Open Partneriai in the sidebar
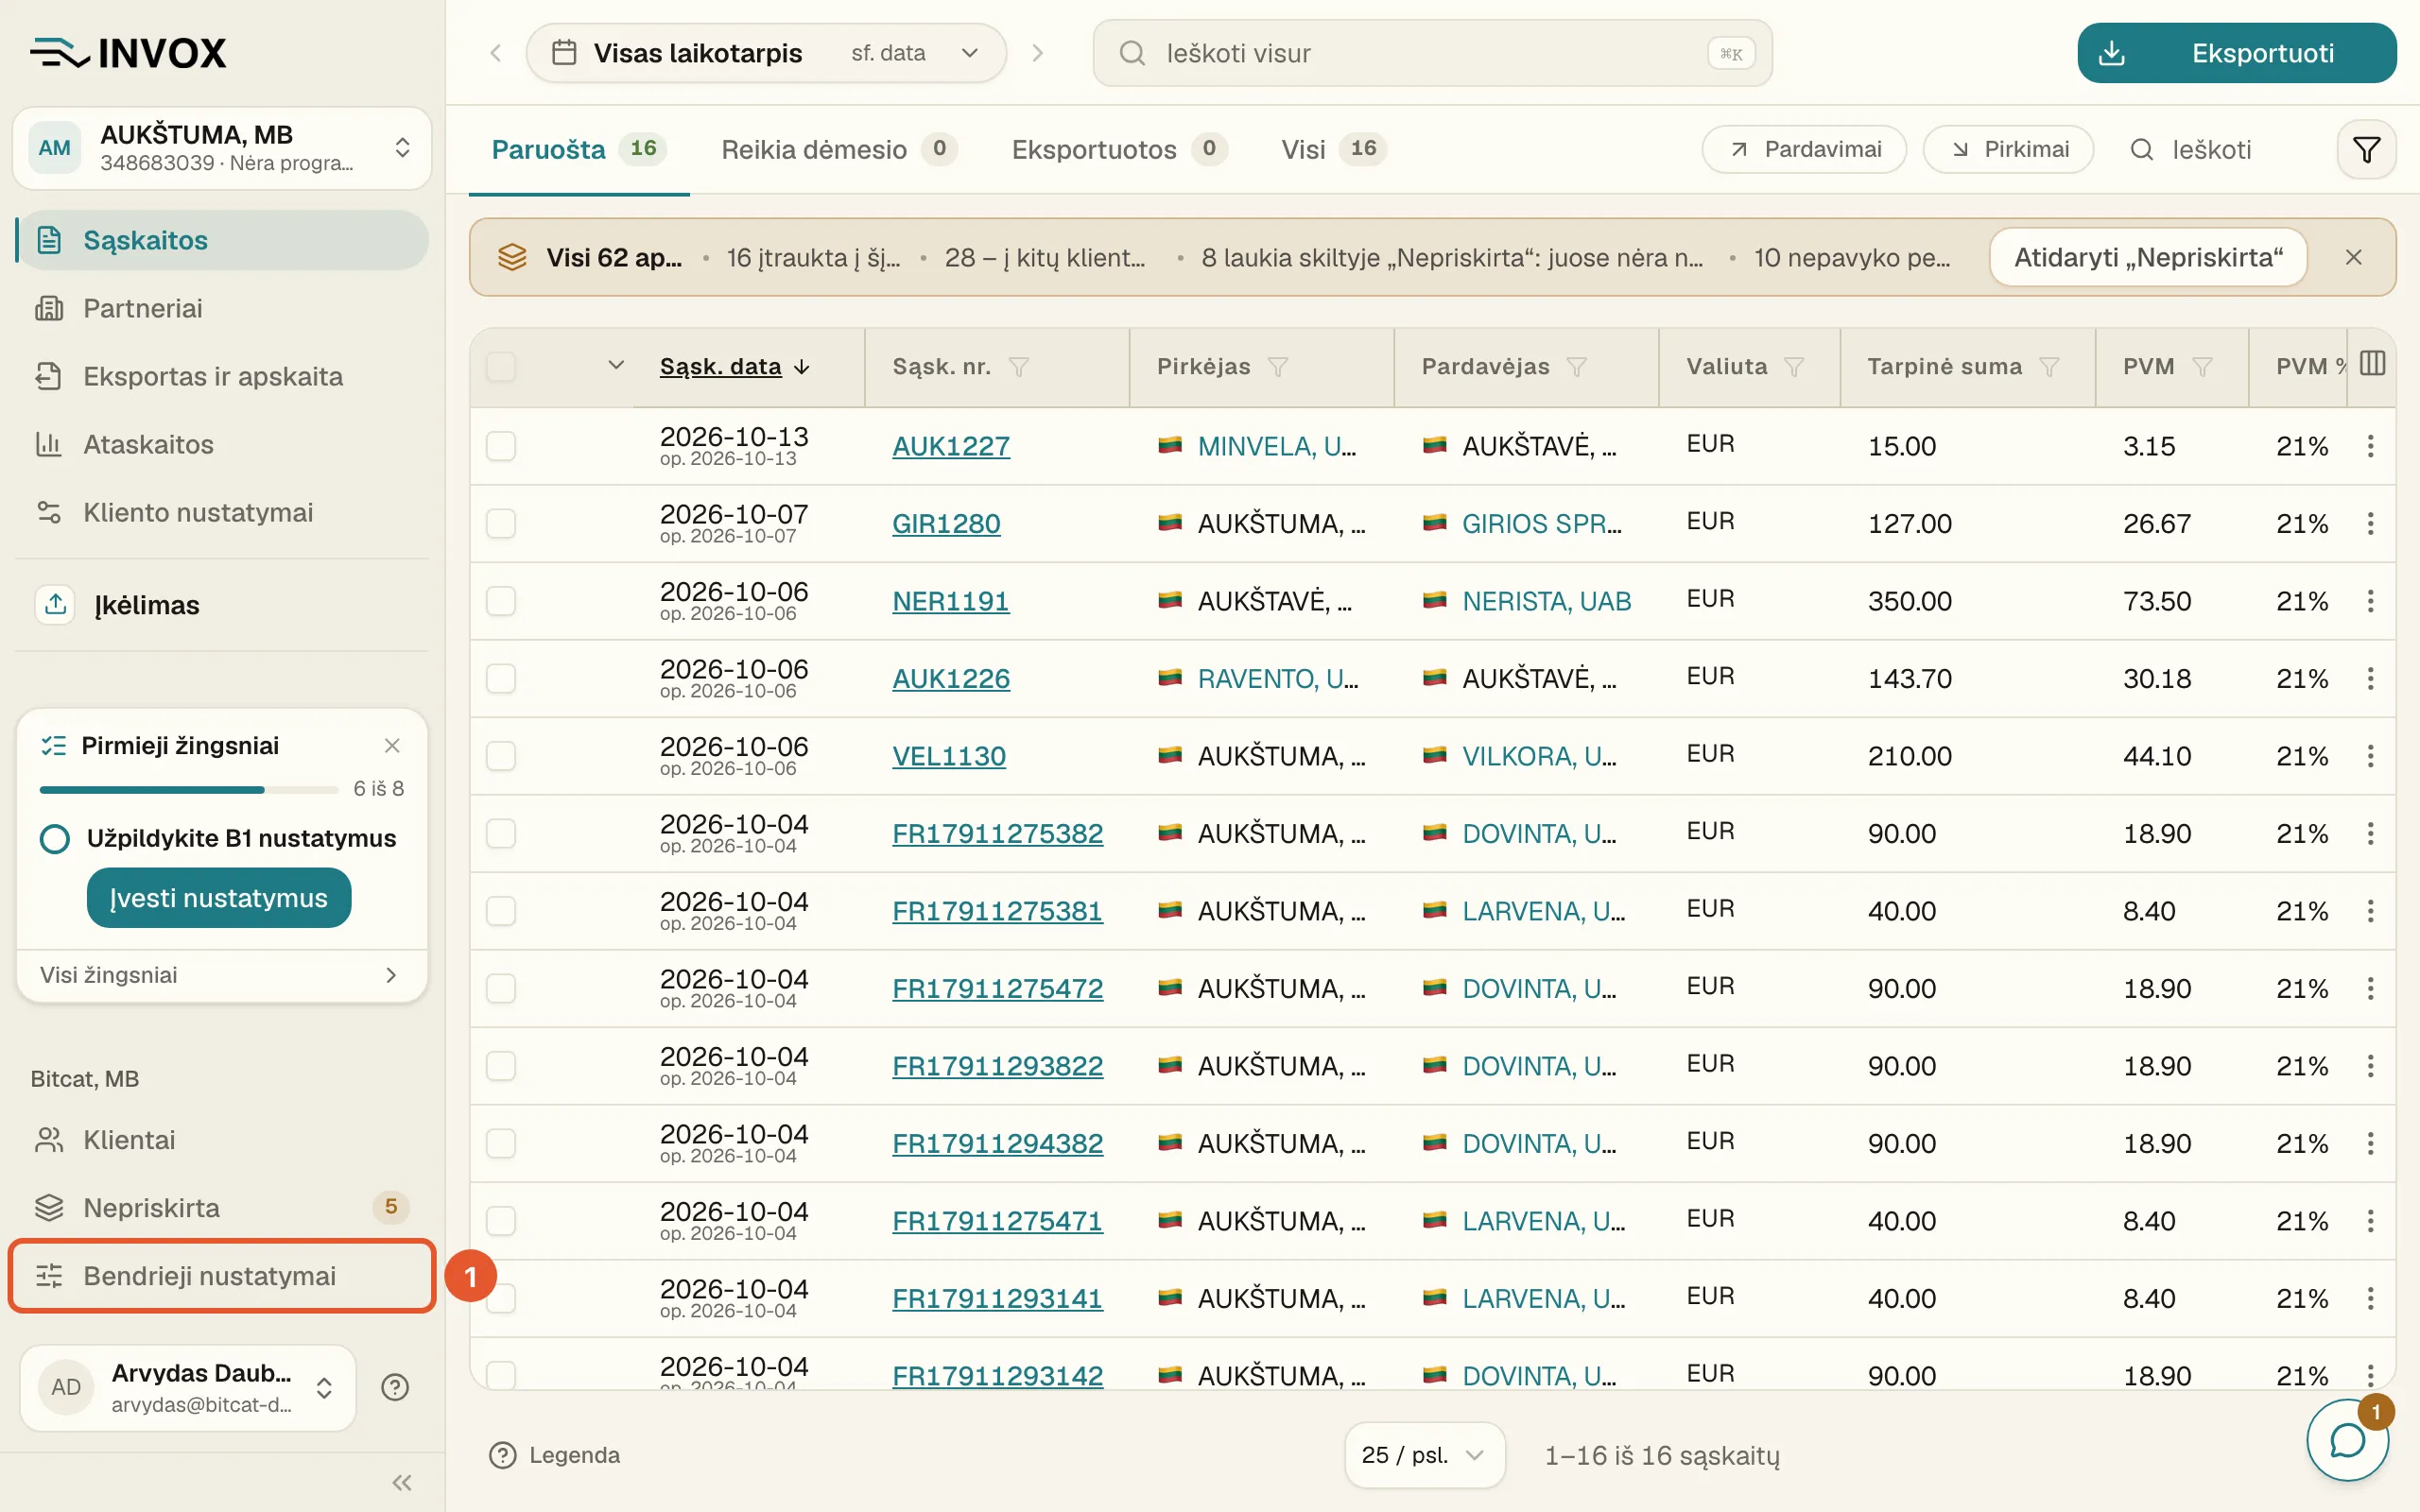The height and width of the screenshot is (1512, 2420). pyautogui.click(x=222, y=308)
